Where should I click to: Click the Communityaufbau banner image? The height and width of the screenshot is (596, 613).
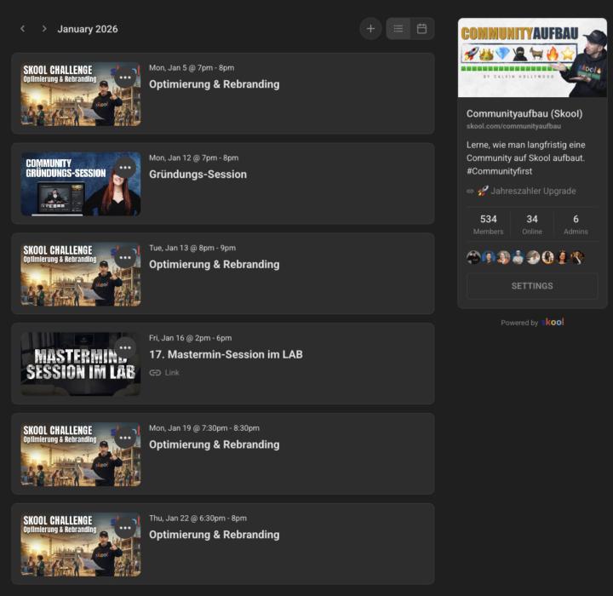point(532,58)
